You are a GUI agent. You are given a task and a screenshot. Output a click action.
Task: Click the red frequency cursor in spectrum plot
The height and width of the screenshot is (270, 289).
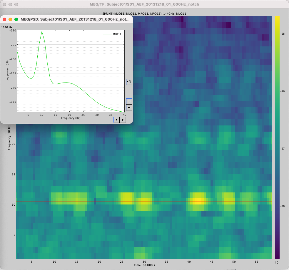point(42,71)
